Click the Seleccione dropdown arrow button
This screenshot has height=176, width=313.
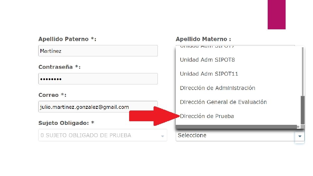300,136
